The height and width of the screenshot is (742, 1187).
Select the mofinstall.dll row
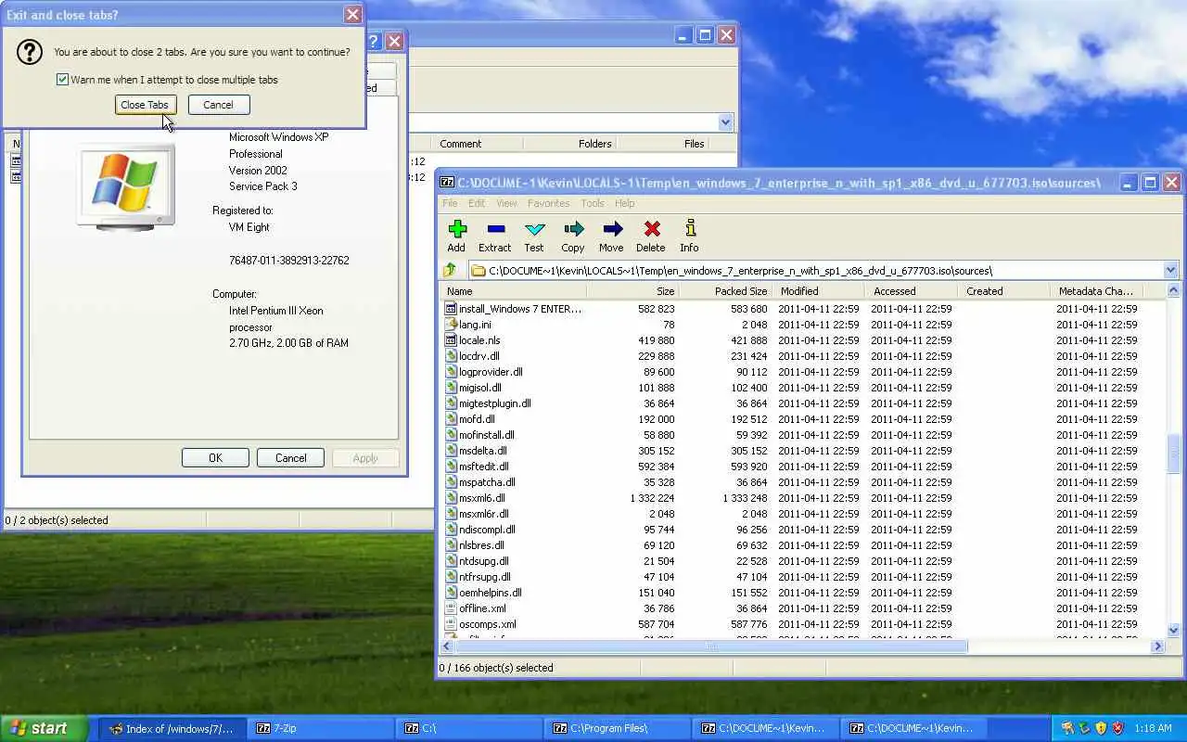(803, 435)
